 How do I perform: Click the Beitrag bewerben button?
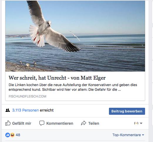127,111
